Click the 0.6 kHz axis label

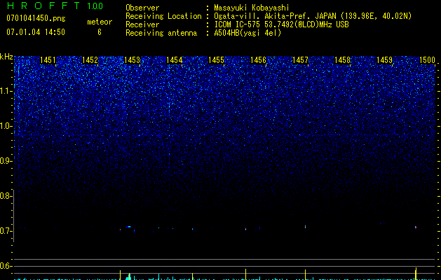6,266
